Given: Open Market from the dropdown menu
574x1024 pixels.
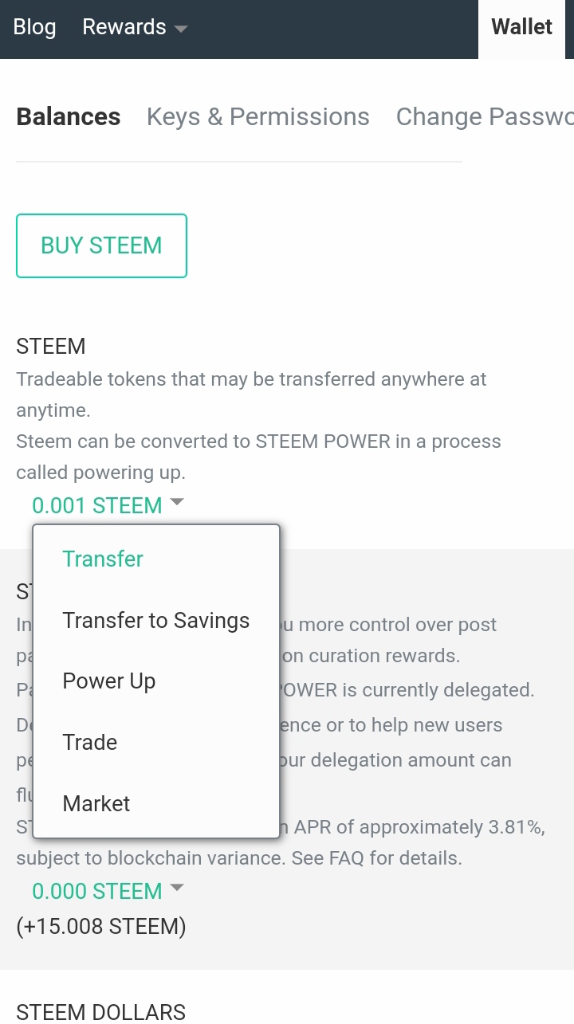Looking at the screenshot, I should coord(96,803).
